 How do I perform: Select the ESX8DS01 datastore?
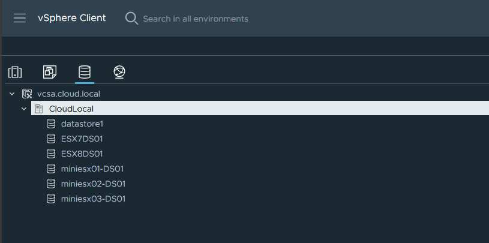click(82, 154)
